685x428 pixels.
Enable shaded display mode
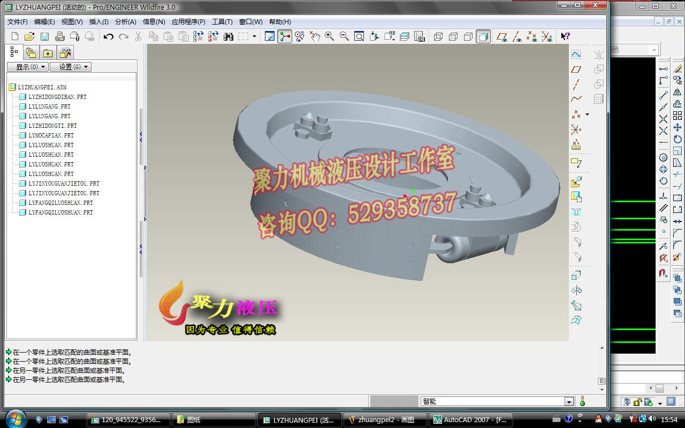(483, 36)
